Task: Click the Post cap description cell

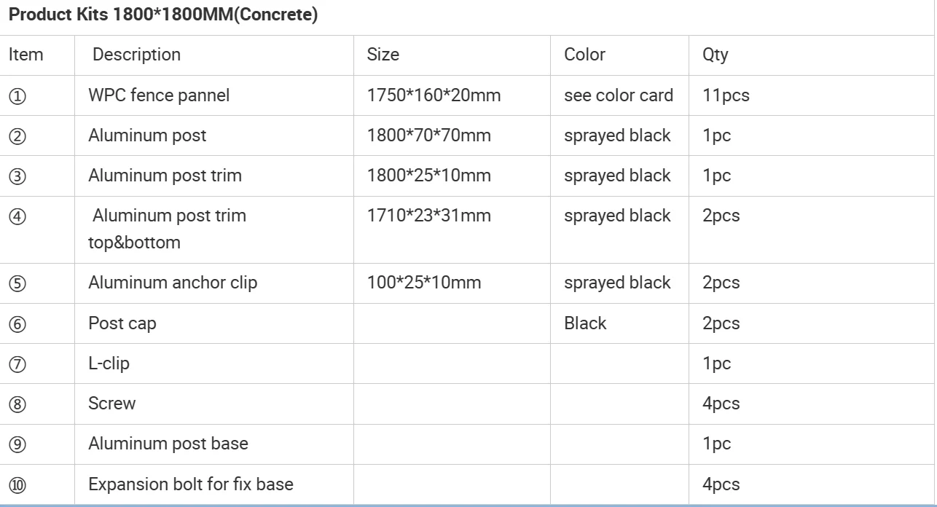Action: [x=122, y=323]
